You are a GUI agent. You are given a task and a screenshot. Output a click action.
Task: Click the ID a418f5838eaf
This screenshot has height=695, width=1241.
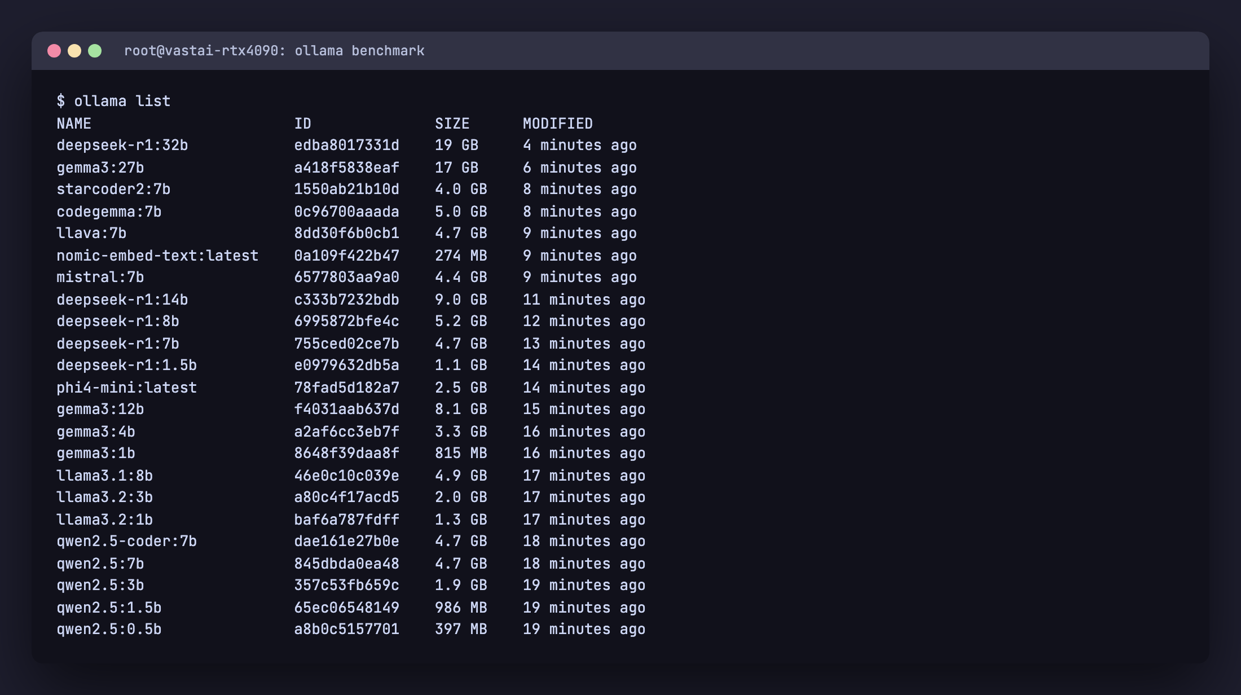[x=347, y=168]
